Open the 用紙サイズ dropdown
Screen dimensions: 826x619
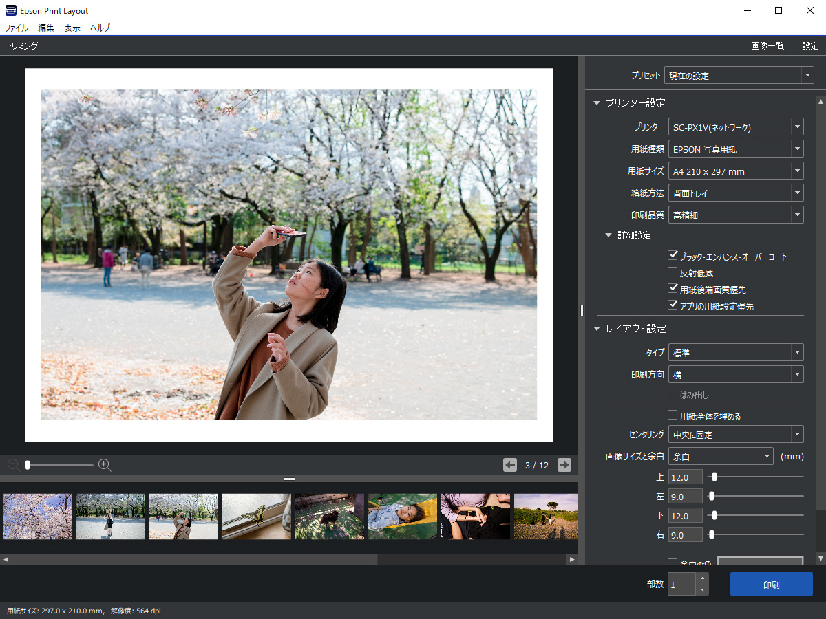735,171
